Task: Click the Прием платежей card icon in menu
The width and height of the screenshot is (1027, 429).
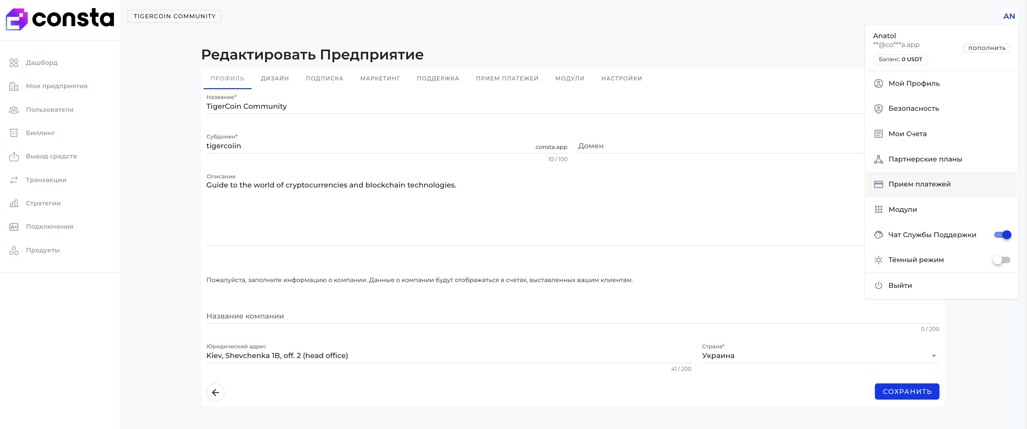Action: tap(878, 184)
